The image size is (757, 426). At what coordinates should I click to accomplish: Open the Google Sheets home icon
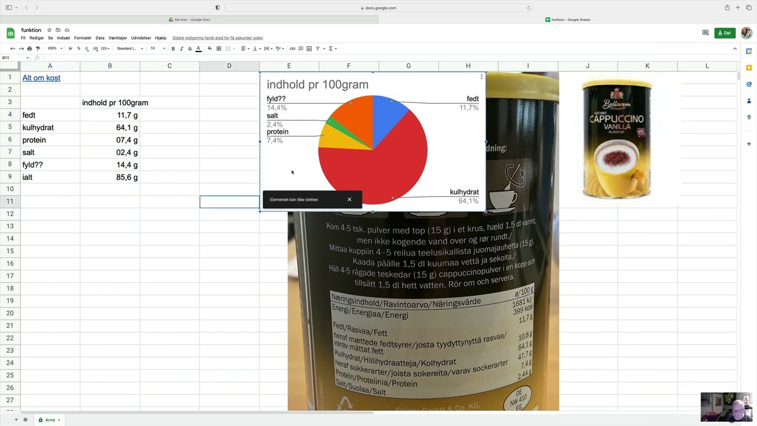pyautogui.click(x=11, y=33)
